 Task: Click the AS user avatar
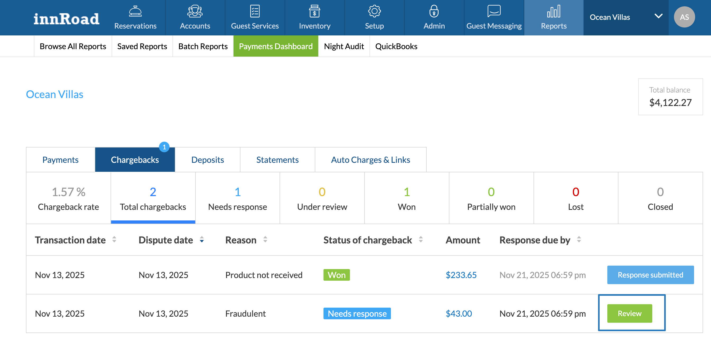tap(684, 17)
